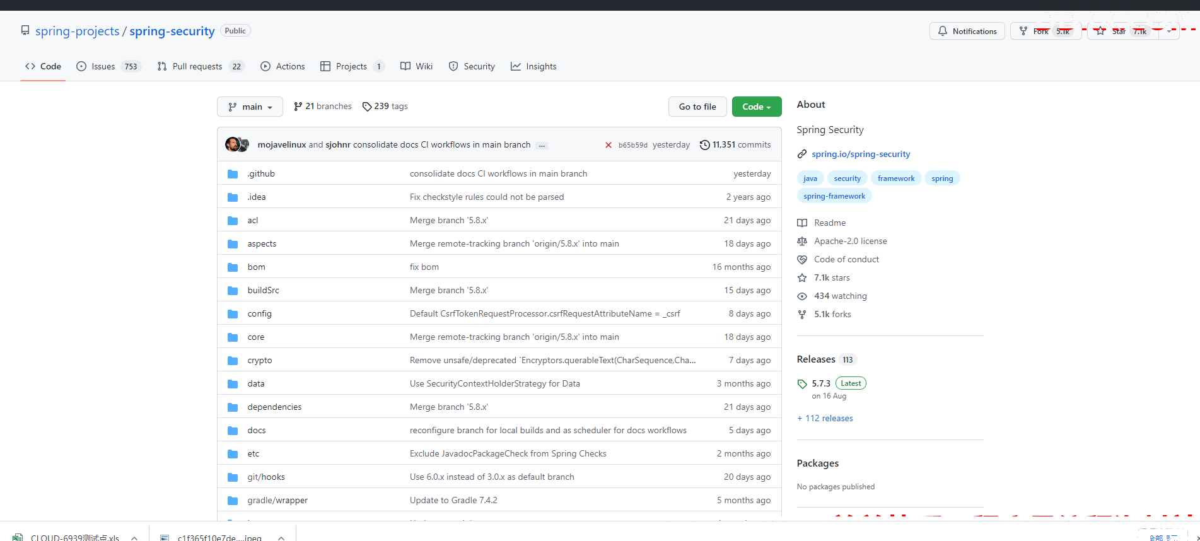Open the main branch dropdown
Screen dimensions: 1200x541
[250, 107]
